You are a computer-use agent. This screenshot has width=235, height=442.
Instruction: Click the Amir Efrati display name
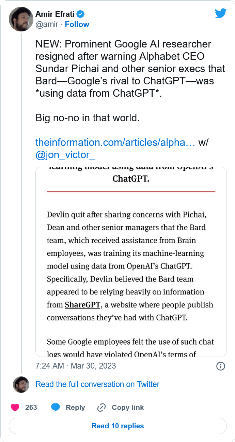coord(55,14)
